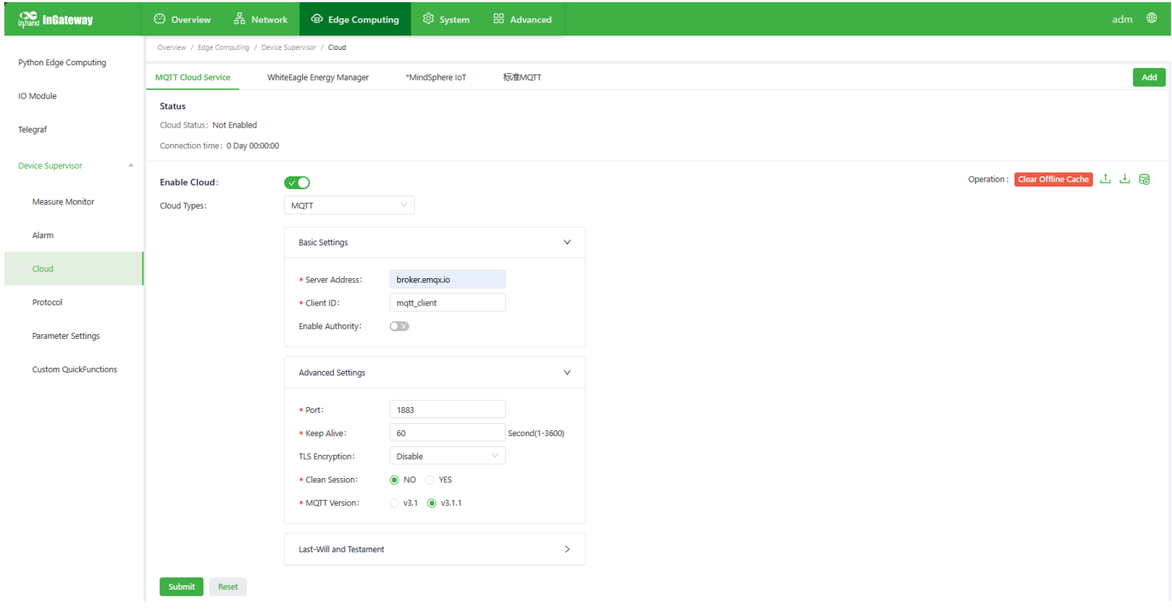
Task: Turn on the Enable Authority switch
Action: [x=399, y=327]
